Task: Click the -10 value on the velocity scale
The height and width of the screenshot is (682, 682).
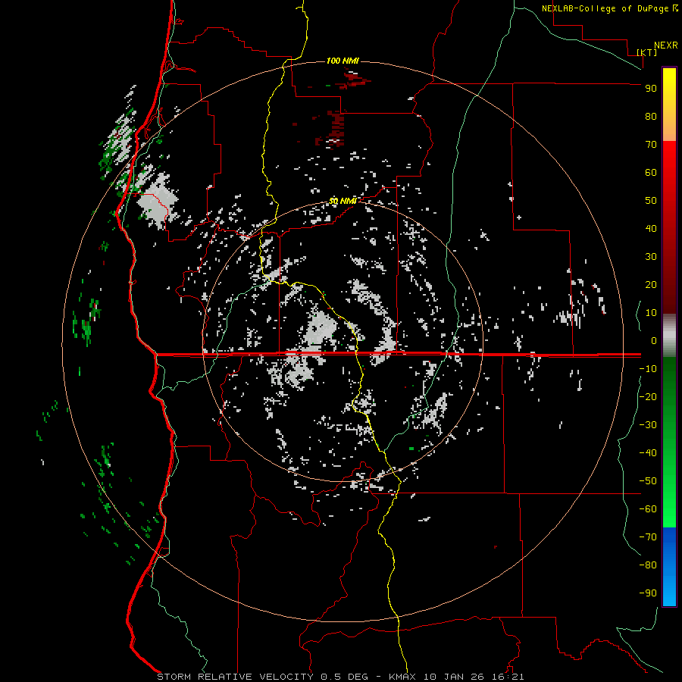Action: 648,369
